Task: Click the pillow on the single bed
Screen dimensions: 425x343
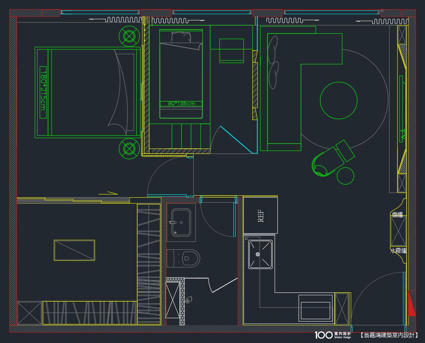Action: tap(181, 38)
